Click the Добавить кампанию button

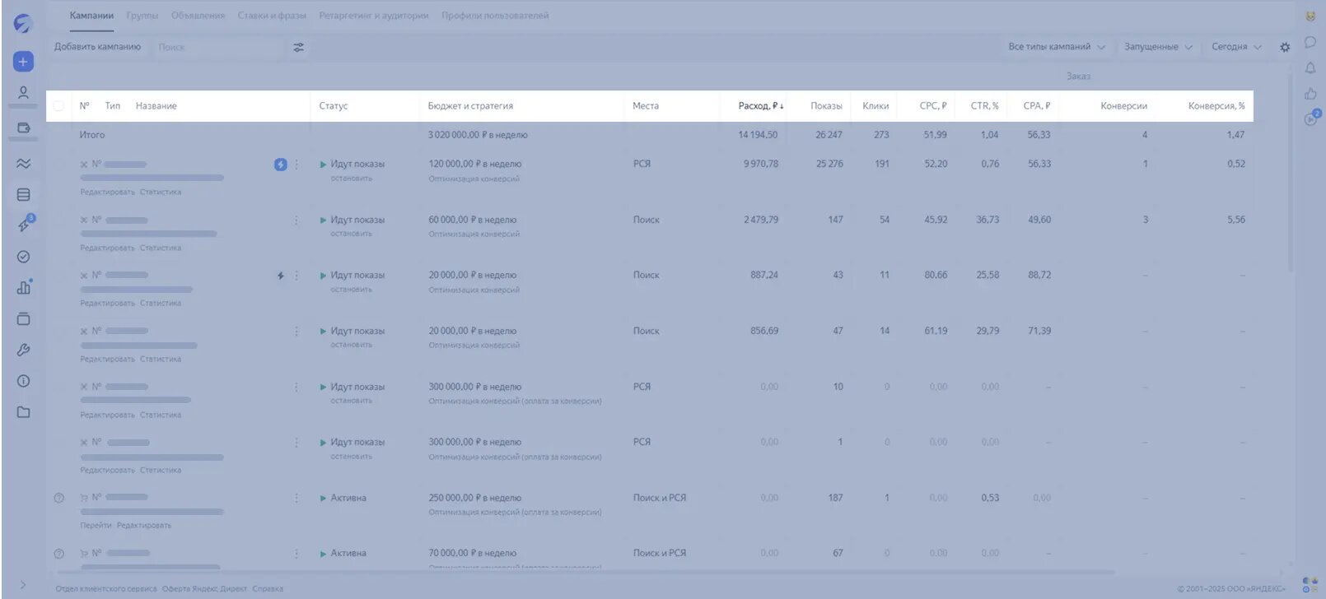tap(97, 47)
